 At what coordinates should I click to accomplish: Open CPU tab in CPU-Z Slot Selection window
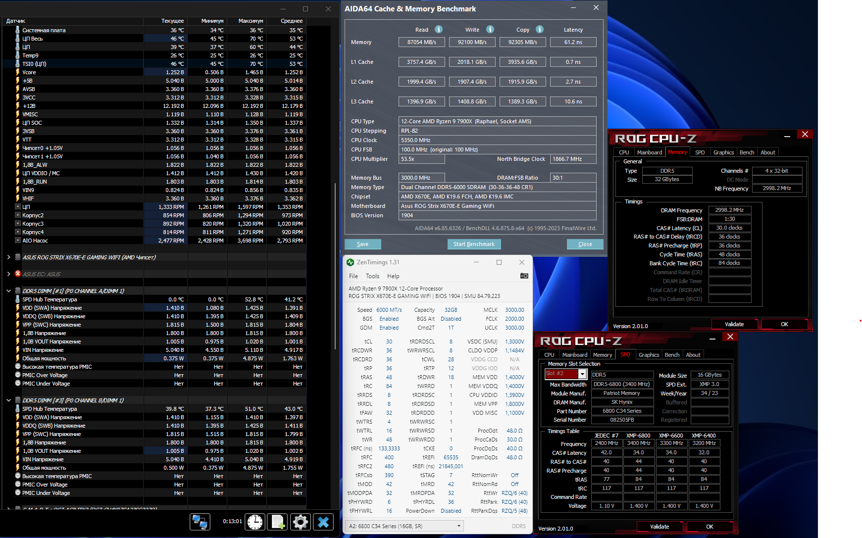tap(549, 355)
